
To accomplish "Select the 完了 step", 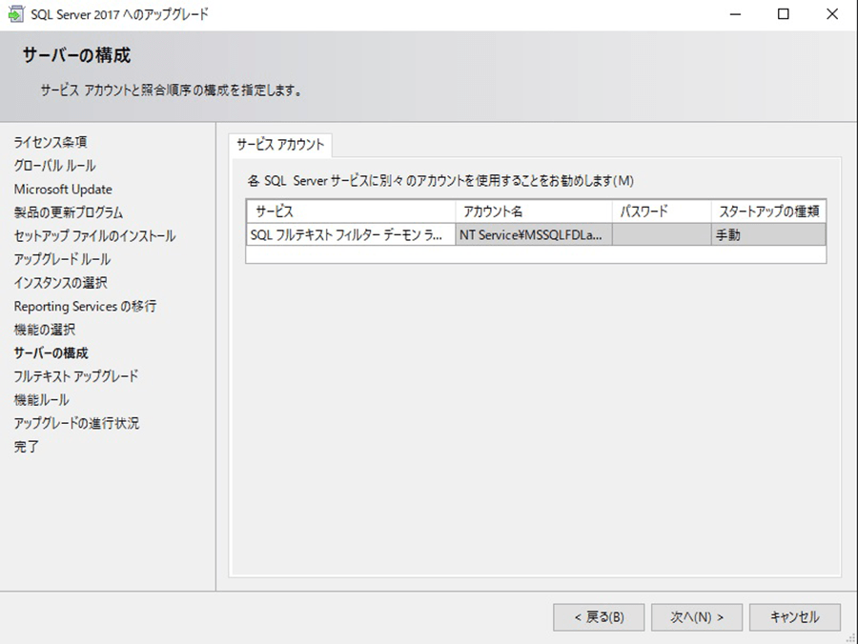I will pyautogui.click(x=27, y=447).
